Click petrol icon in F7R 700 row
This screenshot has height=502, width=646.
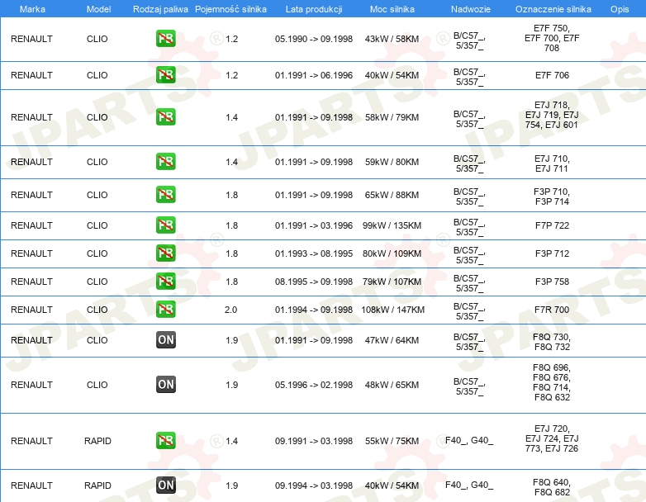(165, 310)
